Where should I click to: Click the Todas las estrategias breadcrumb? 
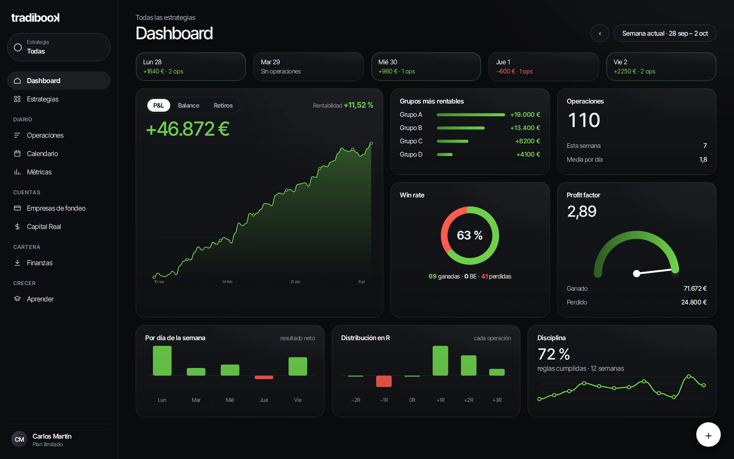(x=165, y=17)
